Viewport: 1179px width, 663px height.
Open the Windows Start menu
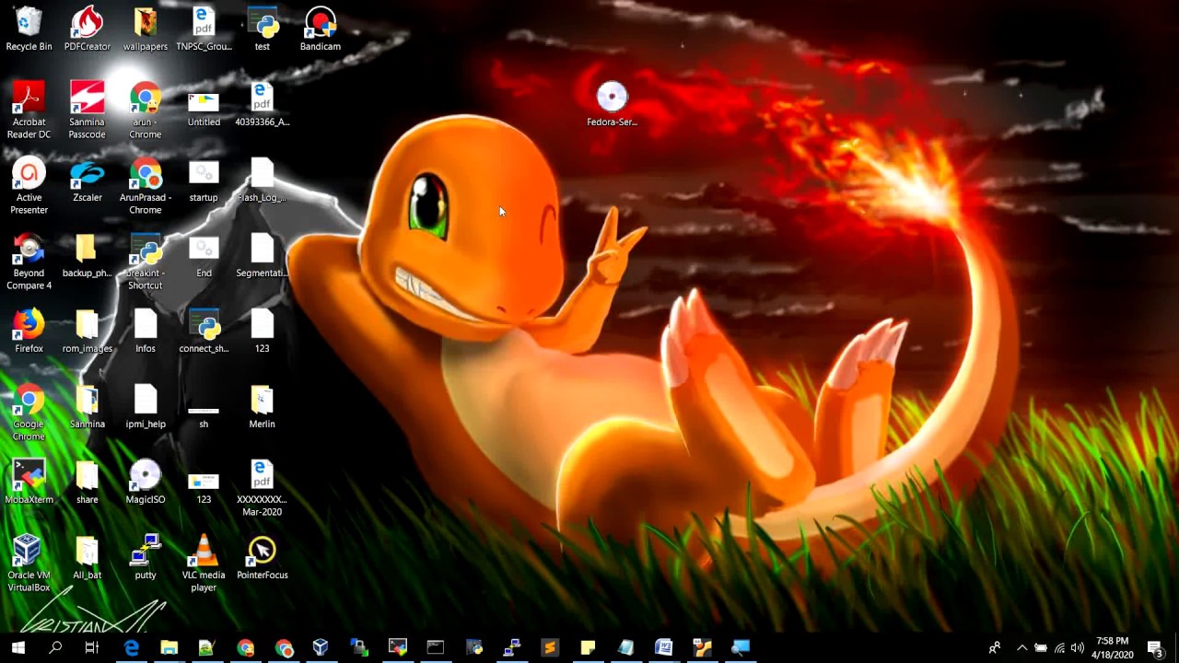(18, 647)
